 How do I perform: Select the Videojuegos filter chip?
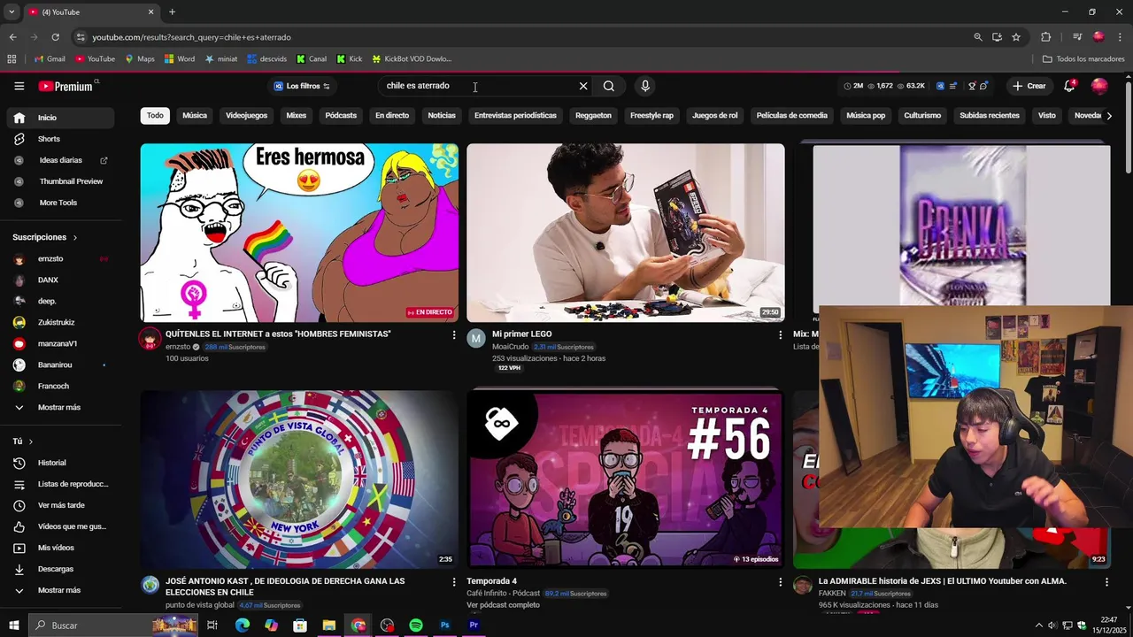click(246, 115)
